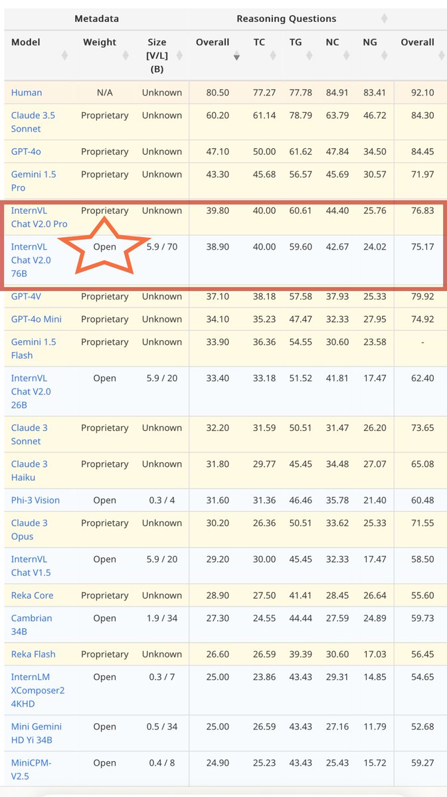Open the Mini Gemini HD Yi 34B link
Viewport: 447px width, 797px height.
36,733
